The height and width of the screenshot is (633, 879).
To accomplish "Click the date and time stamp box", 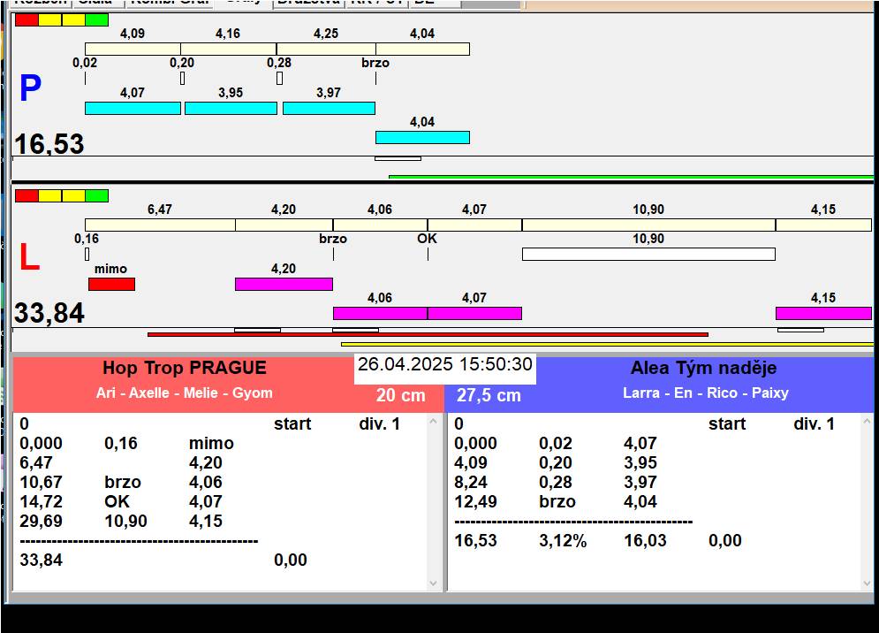I will (x=445, y=365).
